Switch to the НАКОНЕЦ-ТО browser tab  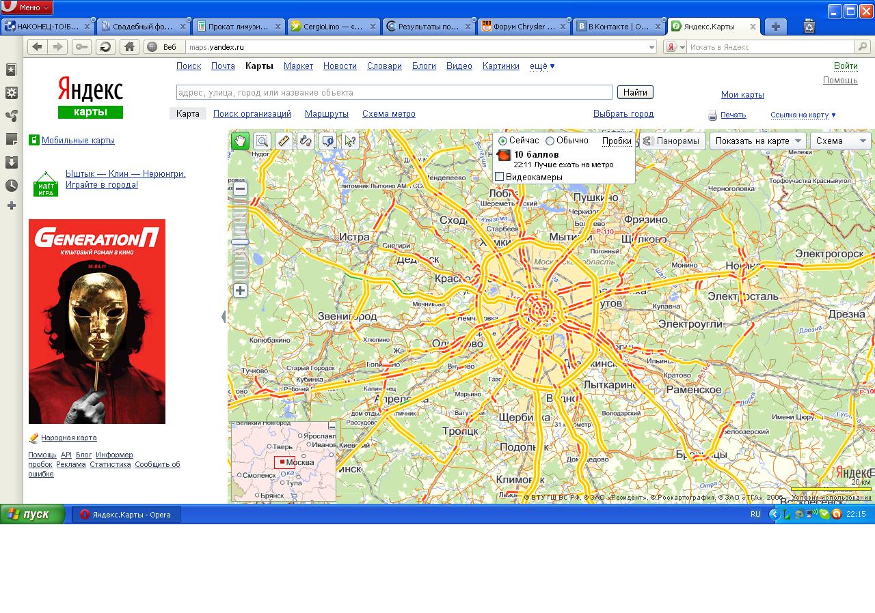[x=48, y=27]
